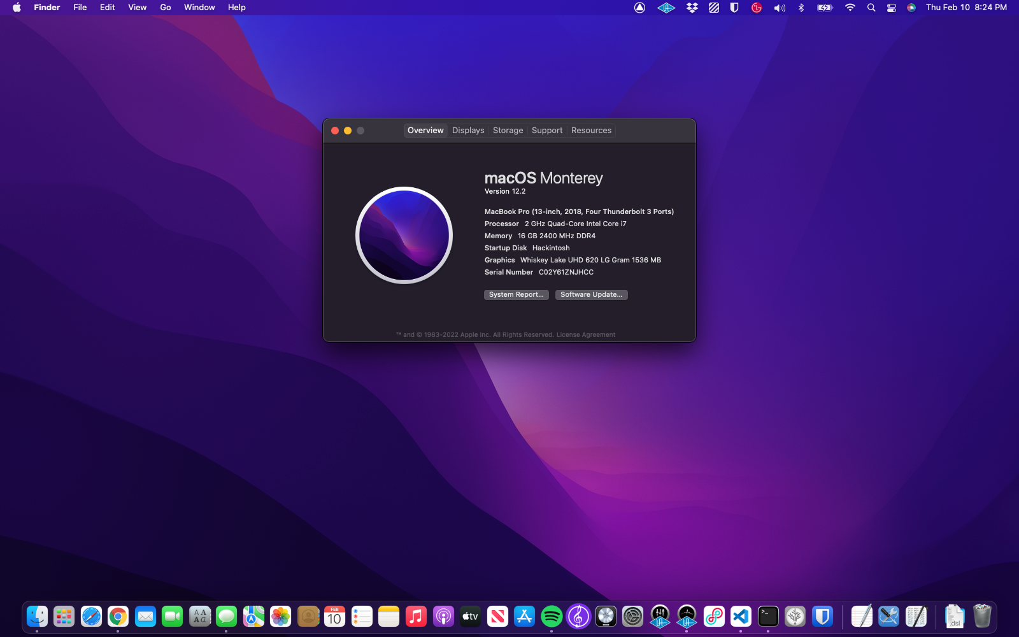Launch Spotify from the Dock
Viewport: 1019px width, 637px height.
552,616
